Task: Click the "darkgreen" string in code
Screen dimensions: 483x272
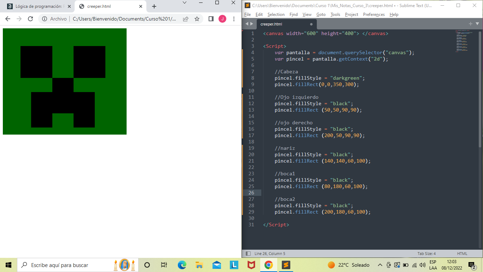Action: click(346, 78)
